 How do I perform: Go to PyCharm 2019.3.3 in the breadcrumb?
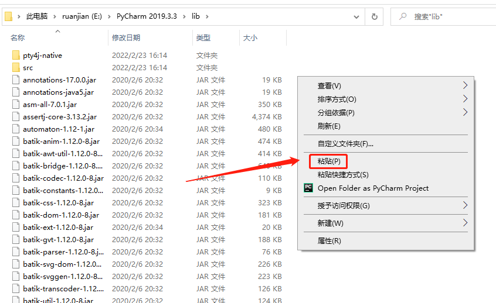point(147,16)
